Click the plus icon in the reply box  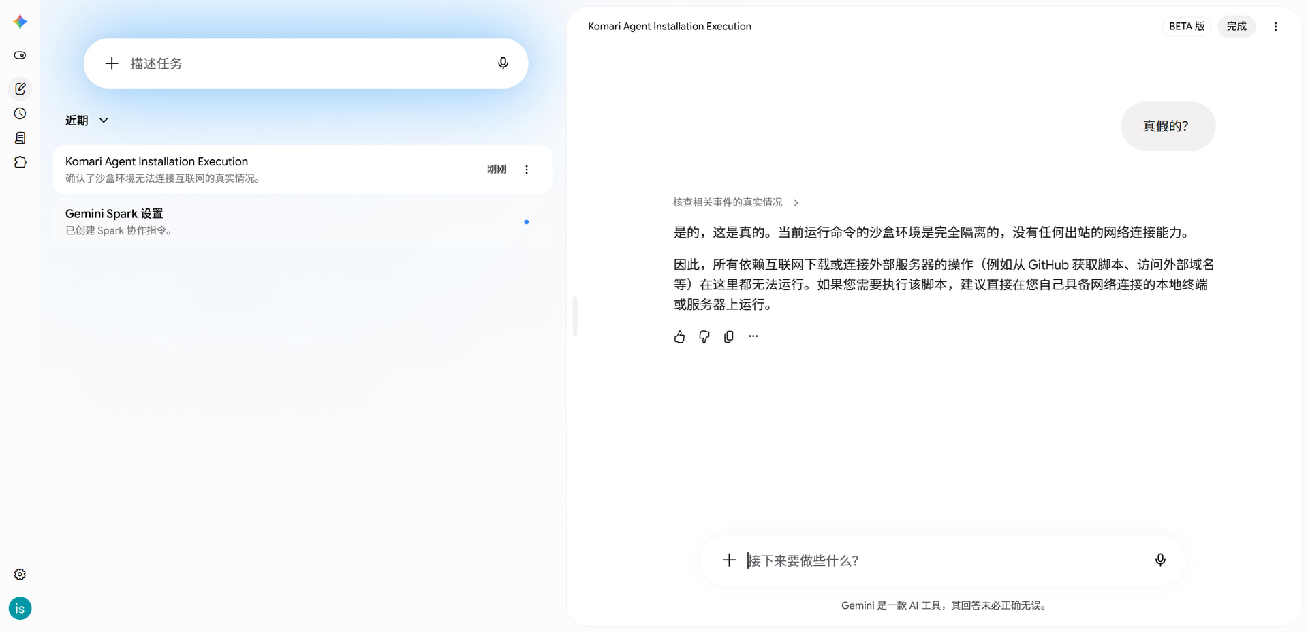pyautogui.click(x=729, y=560)
